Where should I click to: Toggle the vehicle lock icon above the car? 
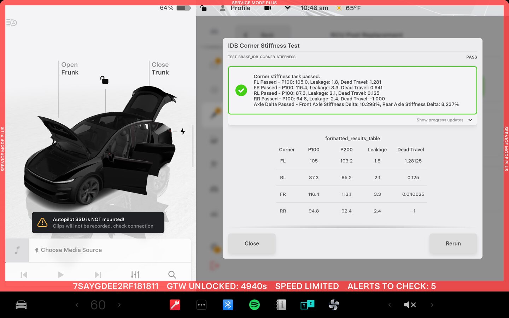104,80
